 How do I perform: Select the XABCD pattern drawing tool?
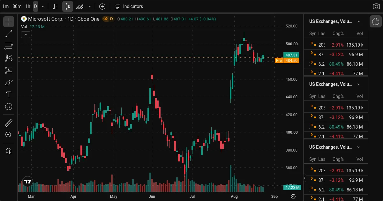click(x=9, y=58)
